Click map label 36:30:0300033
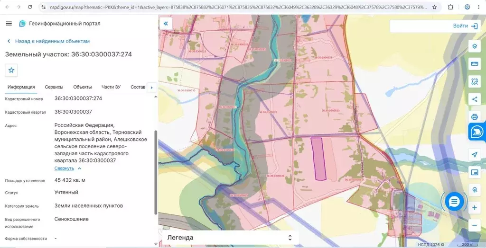The image size is (486, 248). [x=330, y=110]
